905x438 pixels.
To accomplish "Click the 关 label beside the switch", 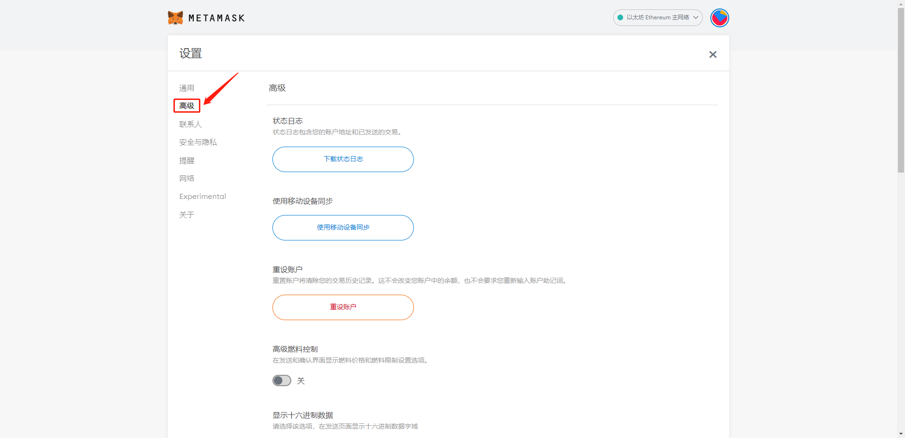I will pos(301,381).
